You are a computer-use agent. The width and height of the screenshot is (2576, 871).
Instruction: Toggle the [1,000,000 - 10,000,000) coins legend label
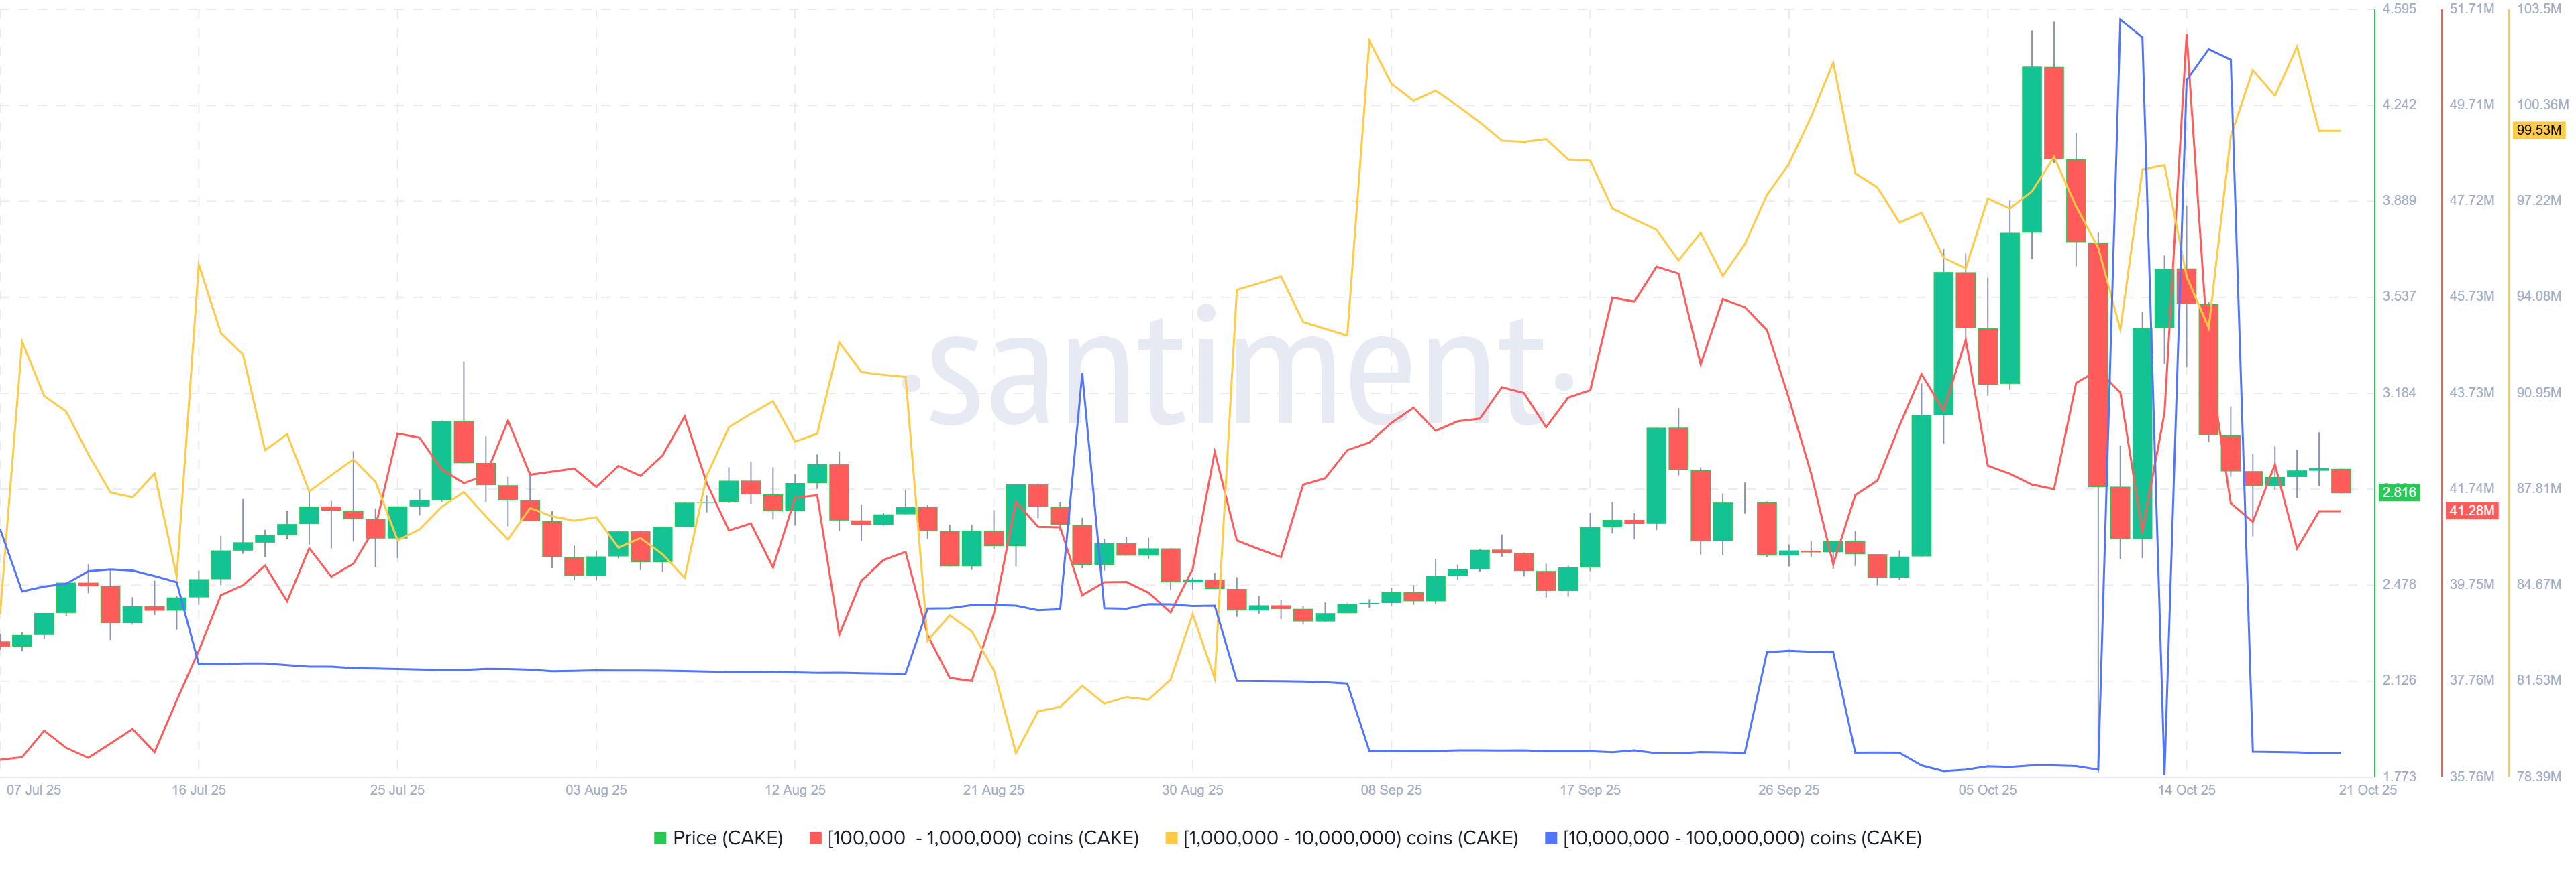1350,838
